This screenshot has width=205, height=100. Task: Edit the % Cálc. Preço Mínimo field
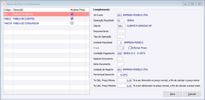[125, 80]
